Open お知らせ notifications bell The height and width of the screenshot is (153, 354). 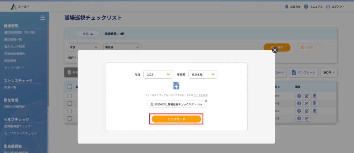[286, 7]
